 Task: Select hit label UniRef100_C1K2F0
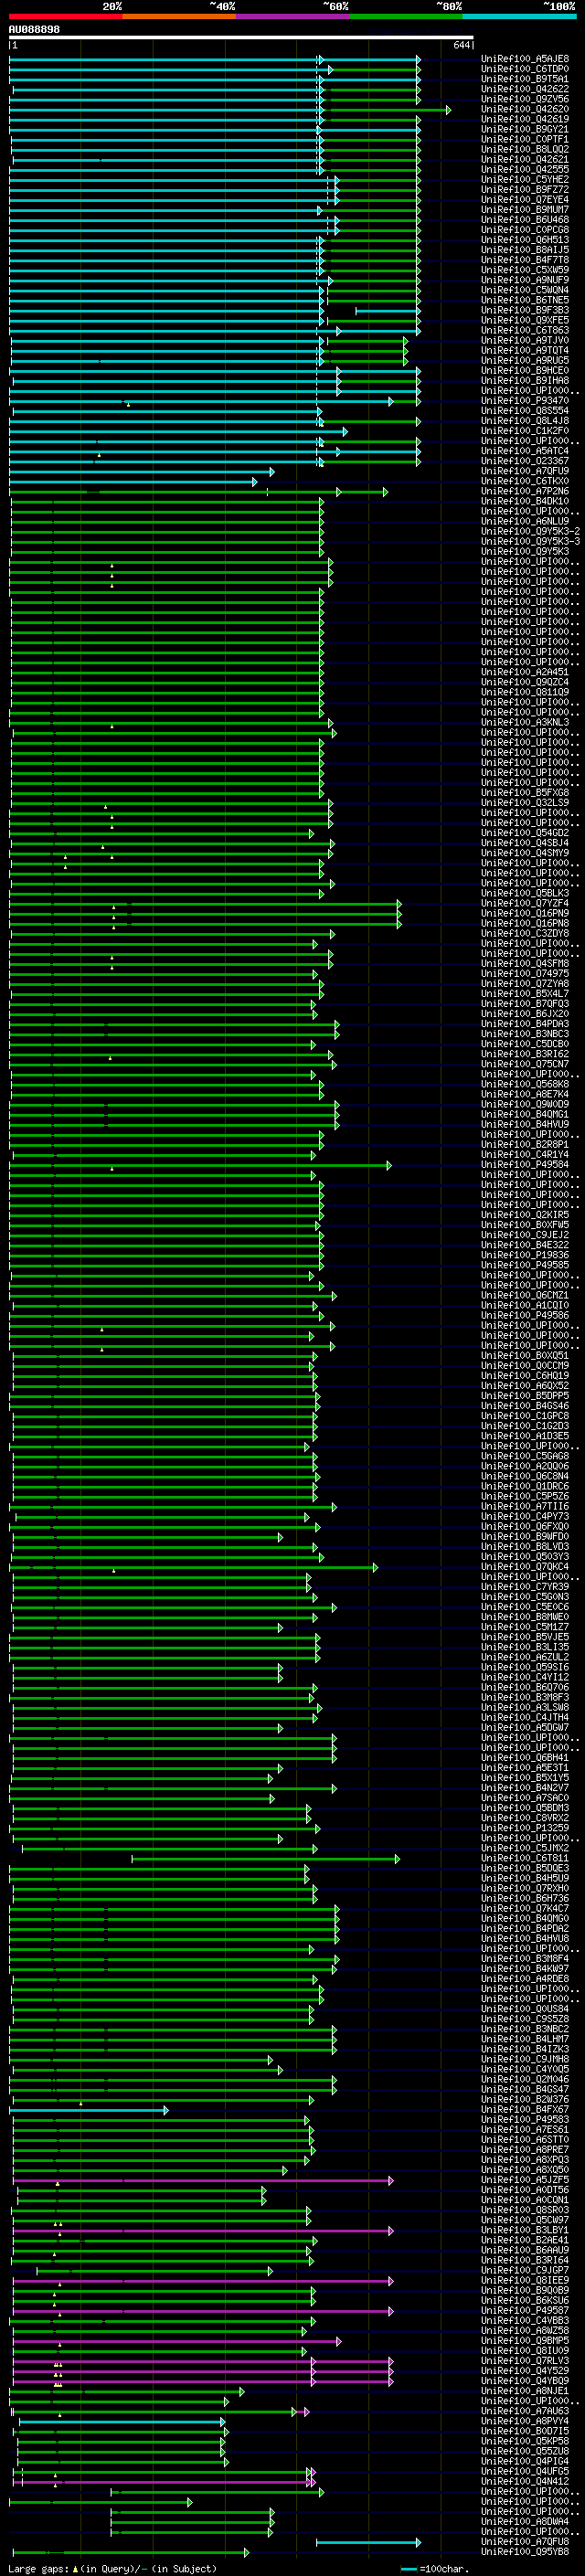pos(525,431)
